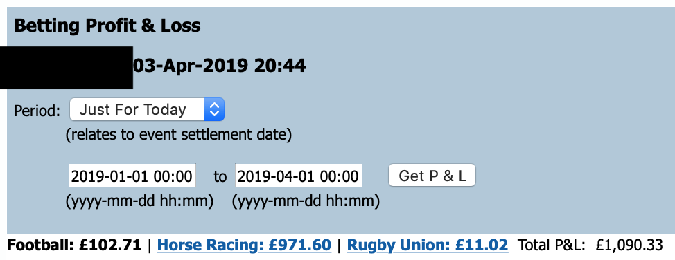675x260 pixels.
Task: Open the Horse Racing profit link
Action: coord(244,245)
